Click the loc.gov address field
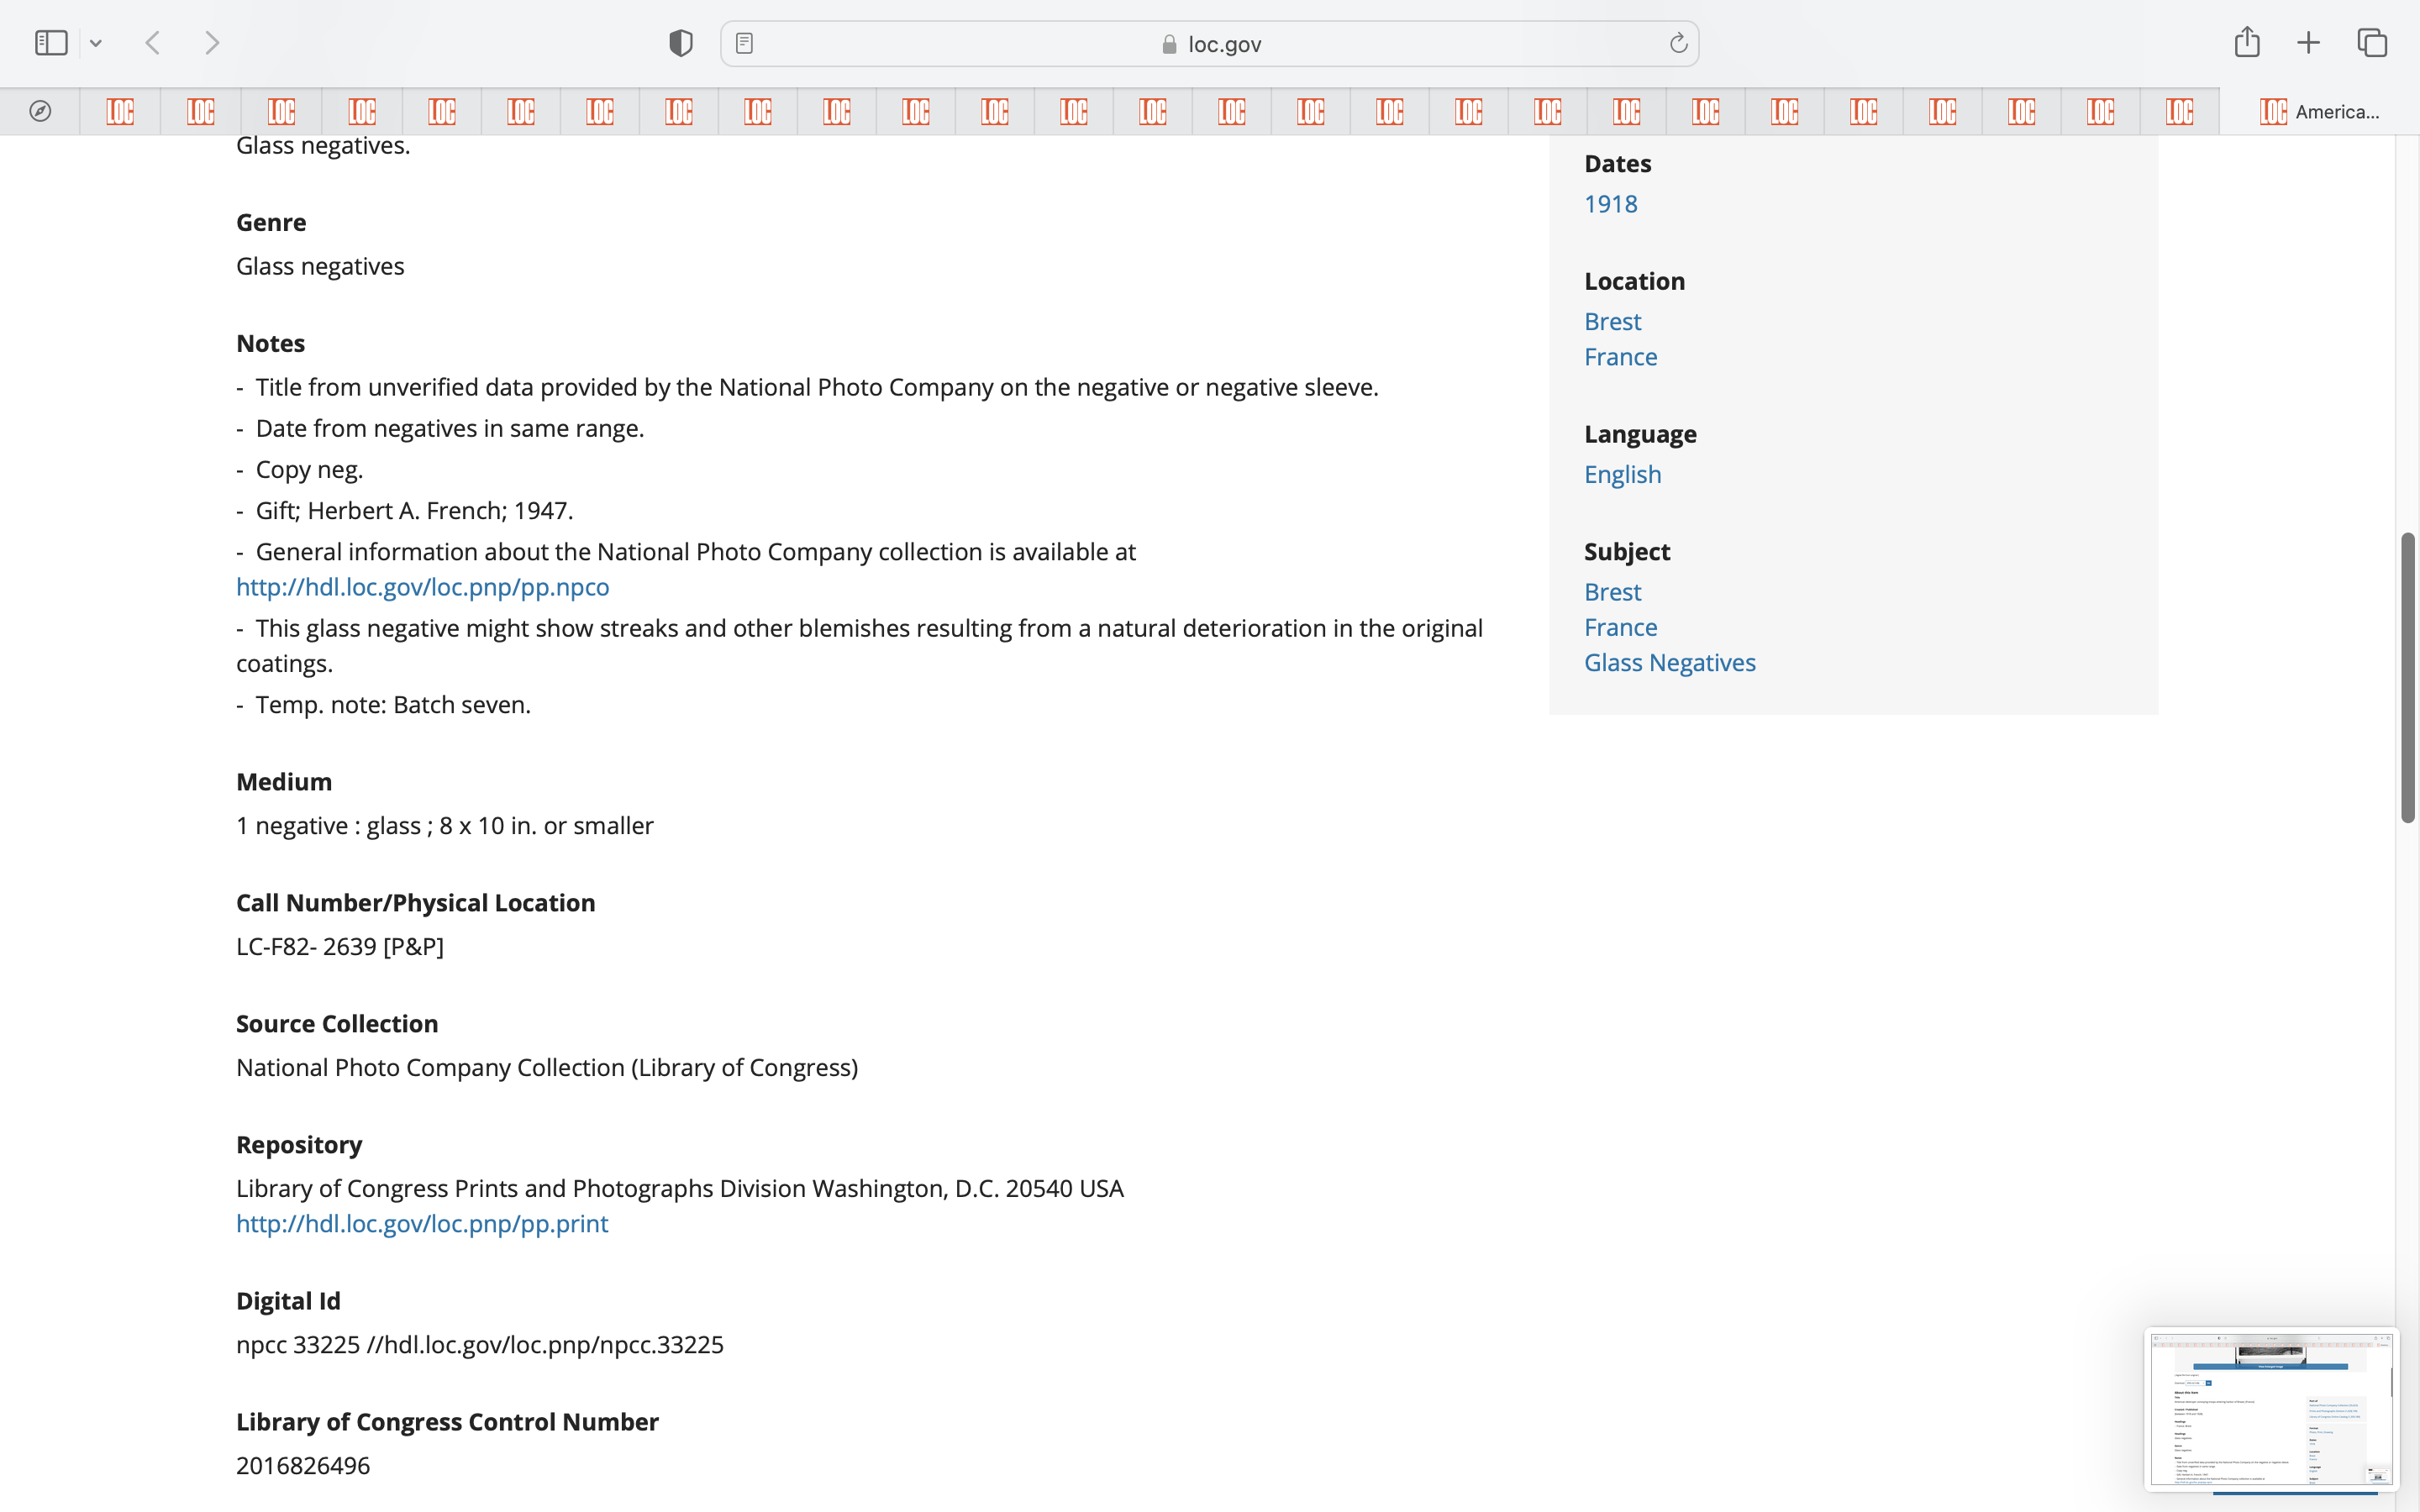Viewport: 2420px width, 1512px height. click(x=1210, y=44)
